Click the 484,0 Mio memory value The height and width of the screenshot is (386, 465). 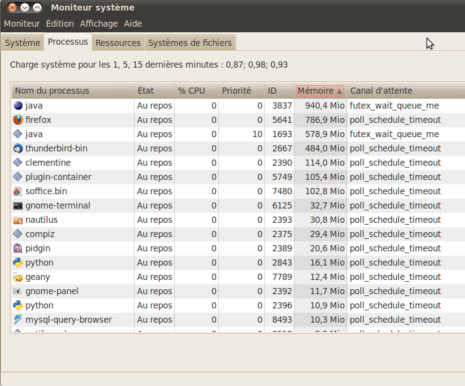pos(325,148)
